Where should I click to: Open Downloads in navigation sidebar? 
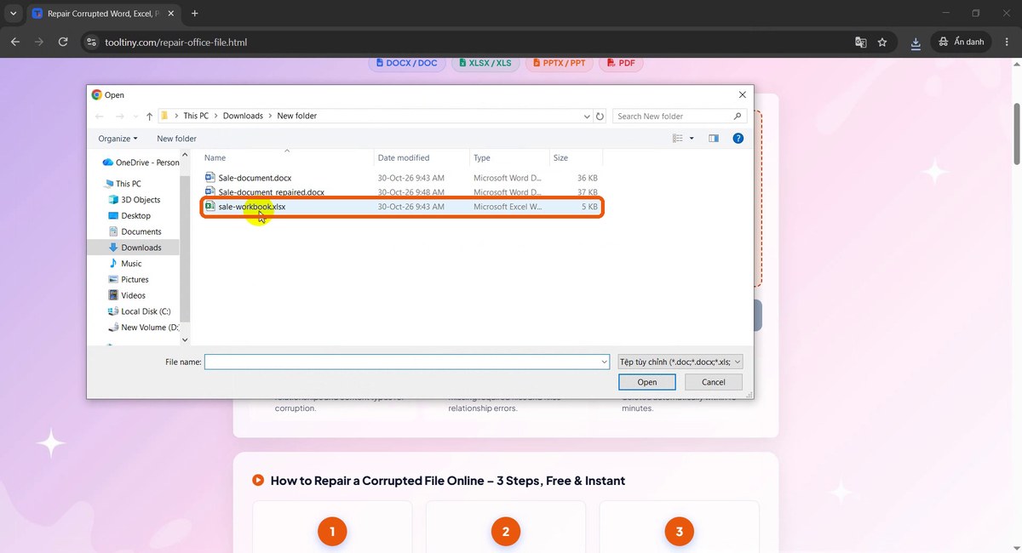(135, 248)
